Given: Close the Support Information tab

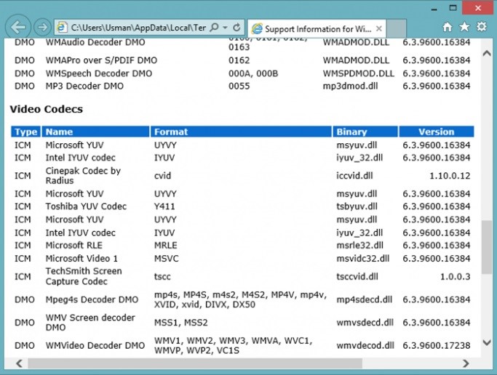Looking at the screenshot, I should tap(379, 29).
